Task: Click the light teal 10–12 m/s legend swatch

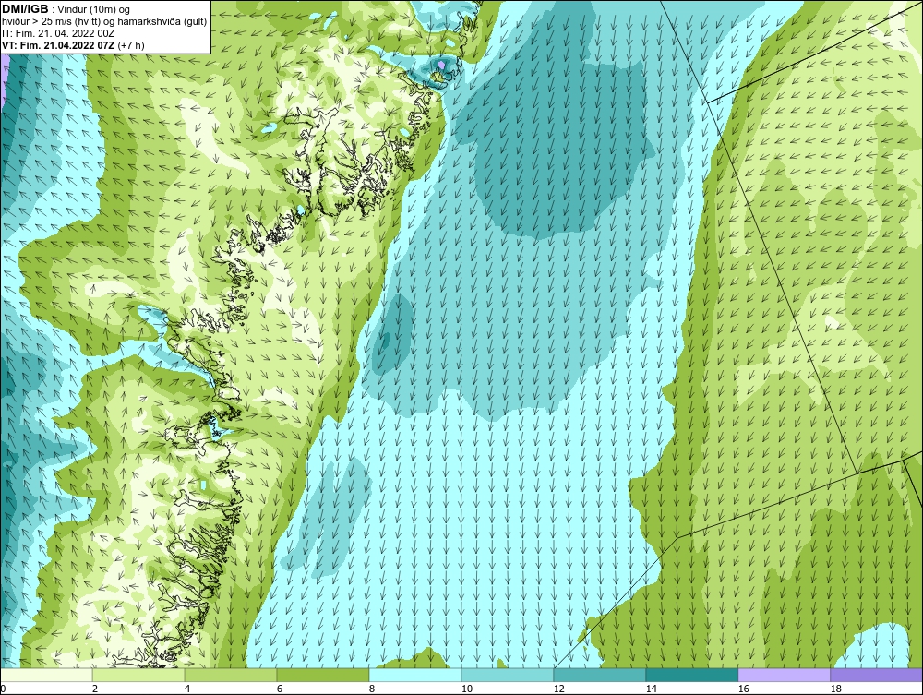Action: pos(508,675)
